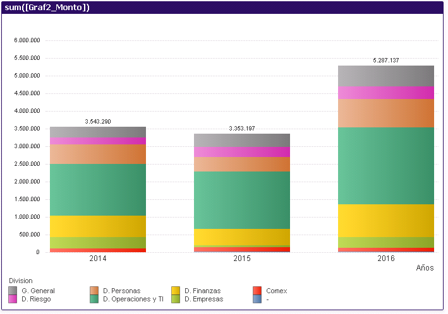The width and height of the screenshot is (448, 314).
Task: Click the blue dash legend swatch
Action: click(x=257, y=299)
